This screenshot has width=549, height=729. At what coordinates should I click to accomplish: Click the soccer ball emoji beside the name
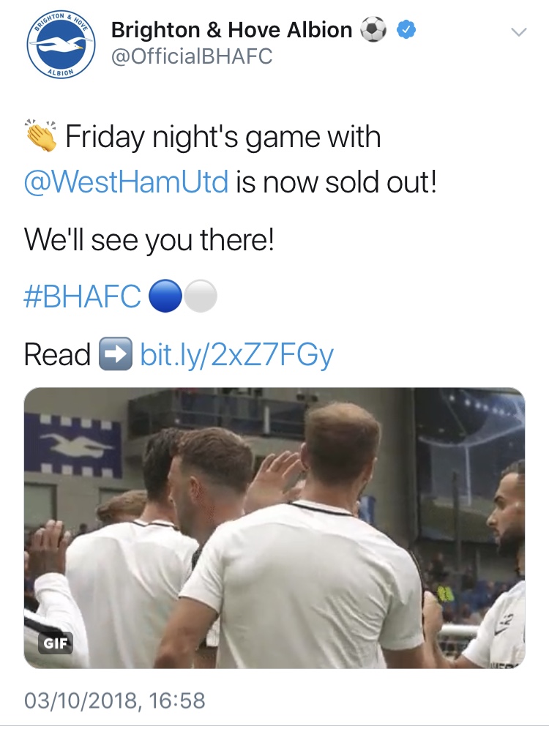(x=374, y=30)
